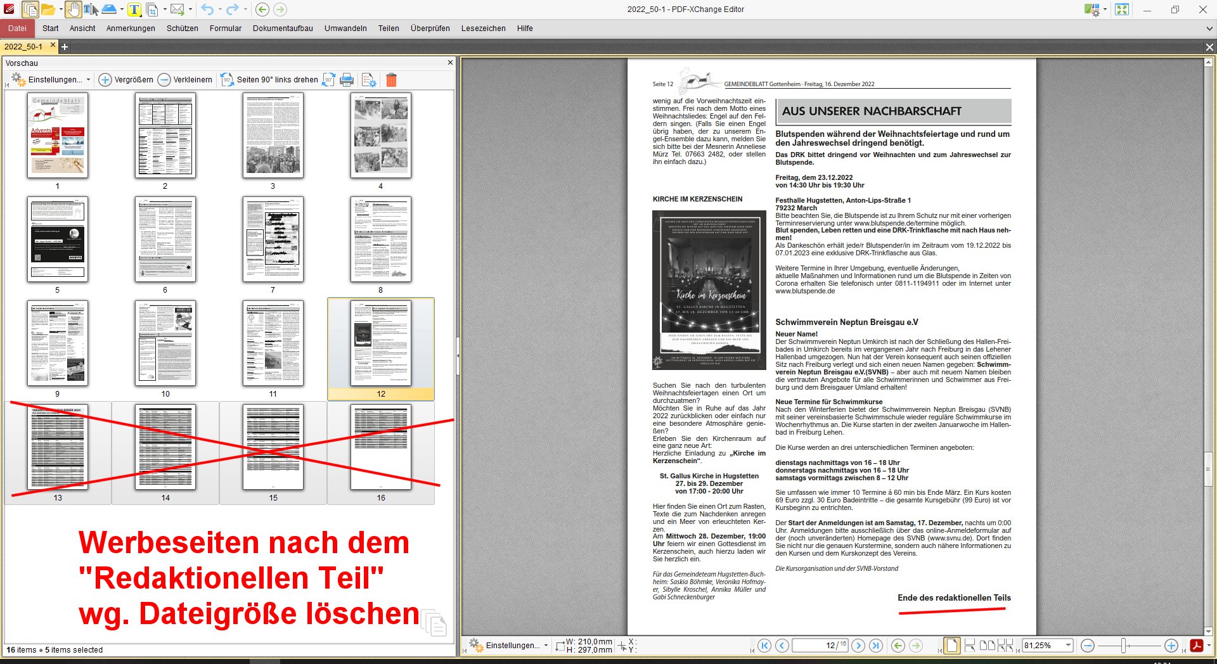The image size is (1217, 664).
Task: Click the orange trash delete pages icon
Action: tap(391, 80)
